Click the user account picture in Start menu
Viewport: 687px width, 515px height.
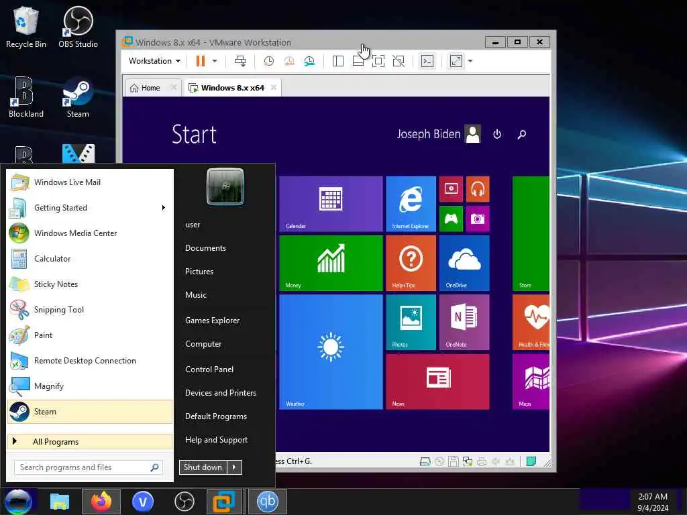click(x=225, y=186)
